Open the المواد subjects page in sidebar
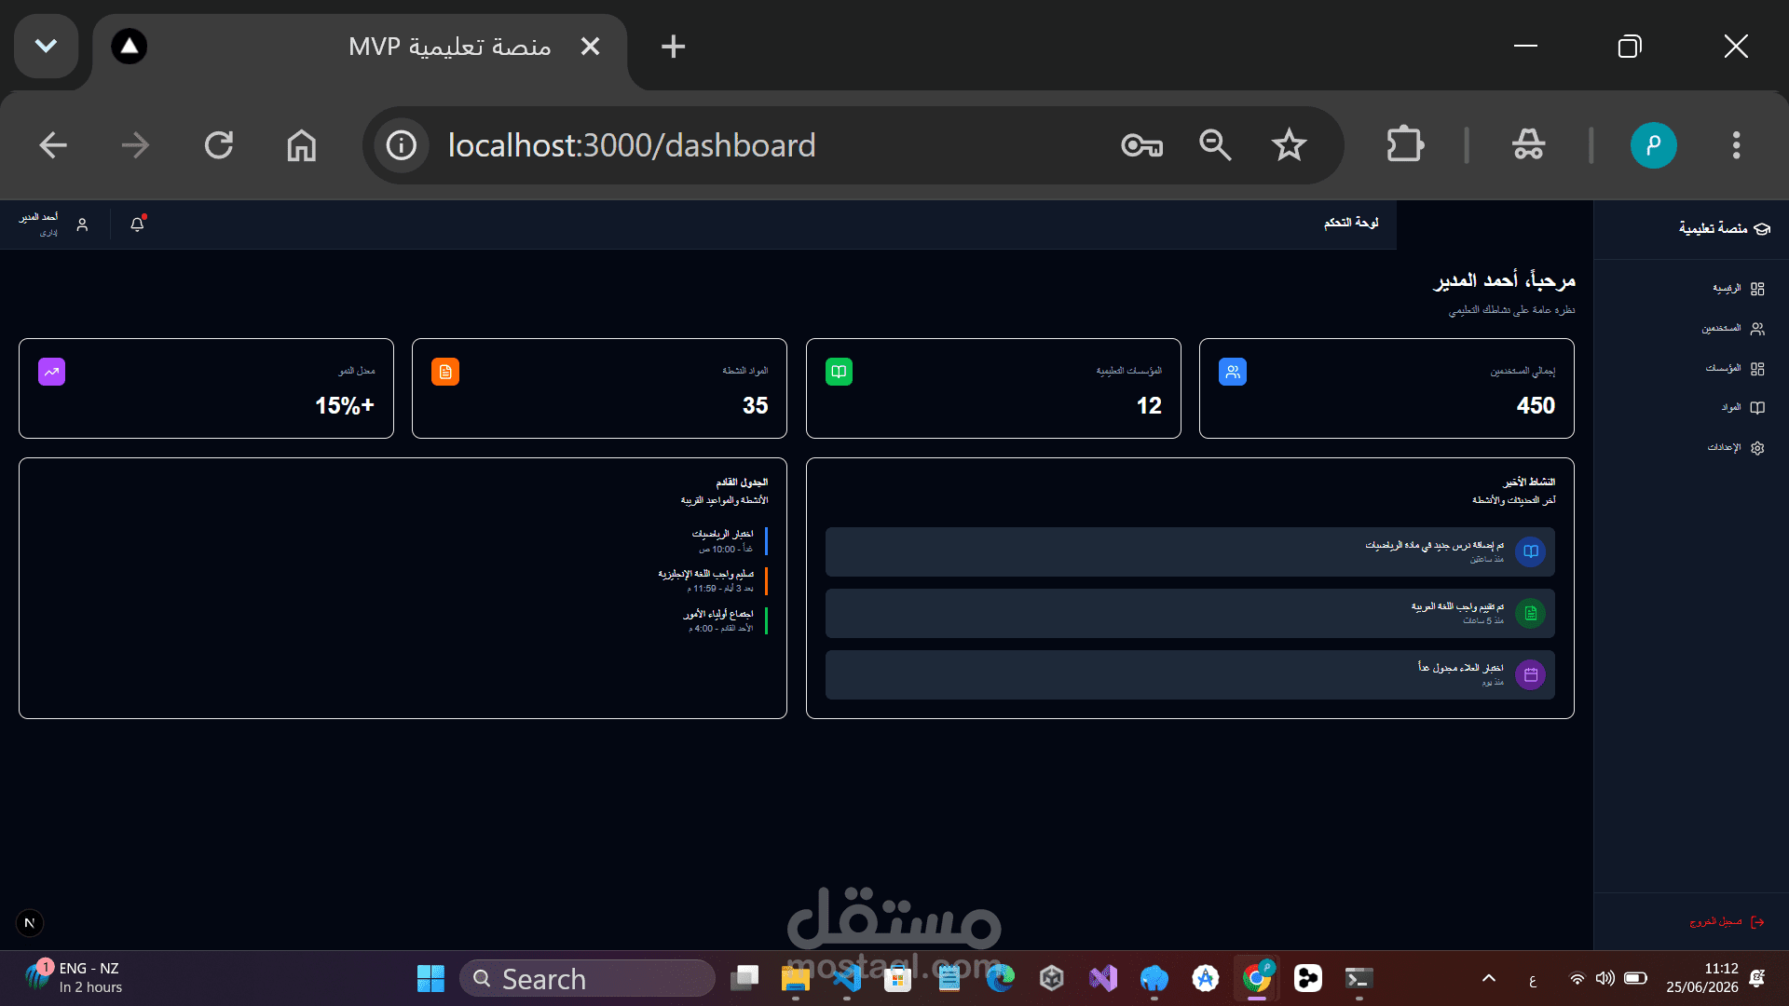Screen dimensions: 1789x1006 [1742, 408]
